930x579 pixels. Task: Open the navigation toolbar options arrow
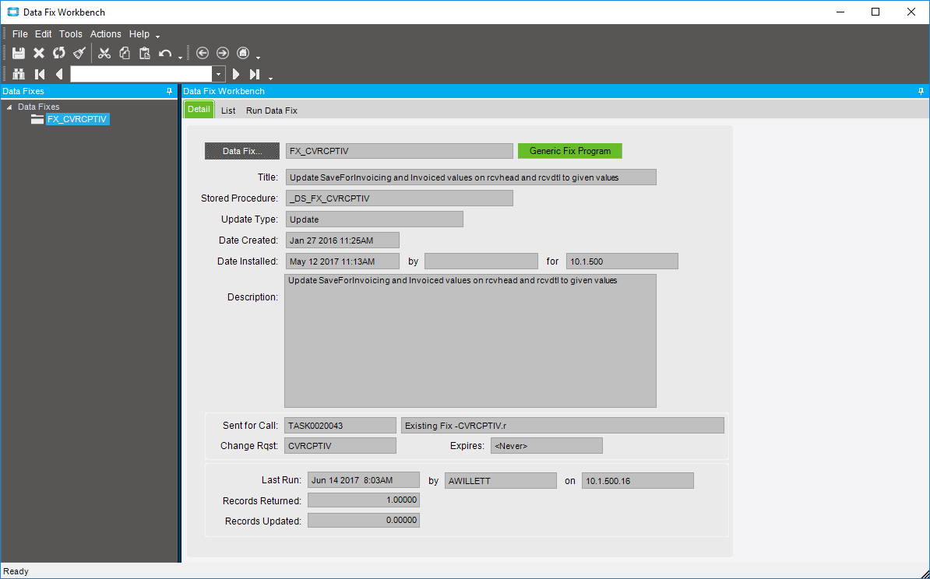[258, 58]
